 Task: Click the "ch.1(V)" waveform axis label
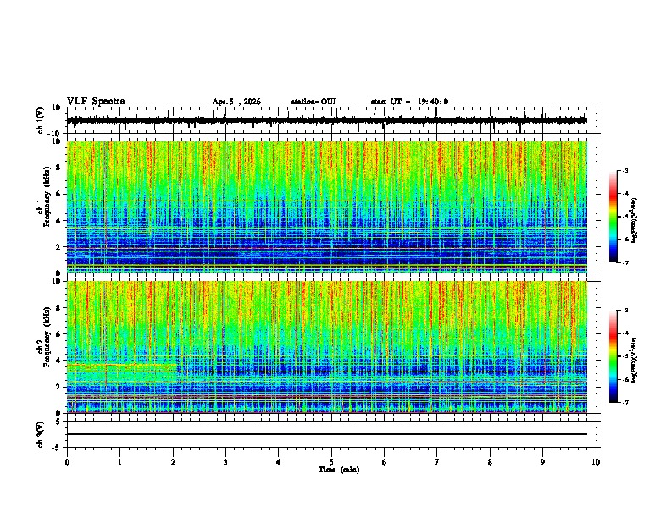[41, 120]
